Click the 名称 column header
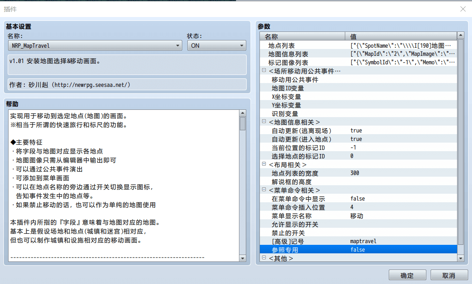Image resolution: width=472 pixels, height=284 pixels. (x=302, y=36)
